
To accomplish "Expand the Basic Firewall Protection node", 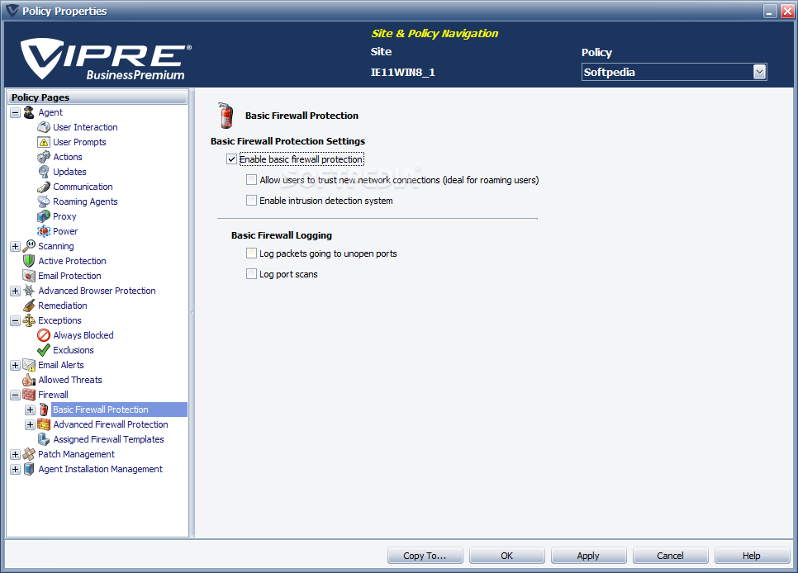I will coord(30,410).
